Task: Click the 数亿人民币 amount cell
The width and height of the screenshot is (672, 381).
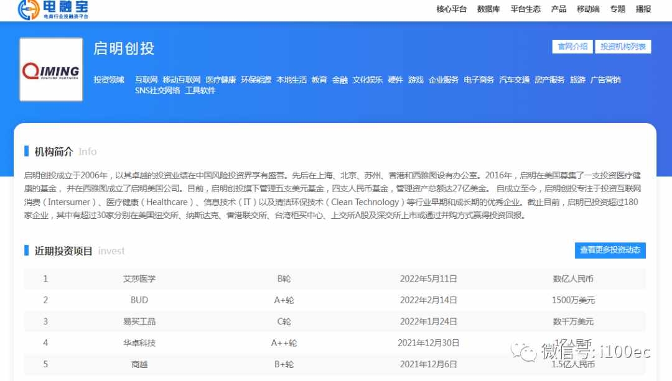Action: point(573,278)
